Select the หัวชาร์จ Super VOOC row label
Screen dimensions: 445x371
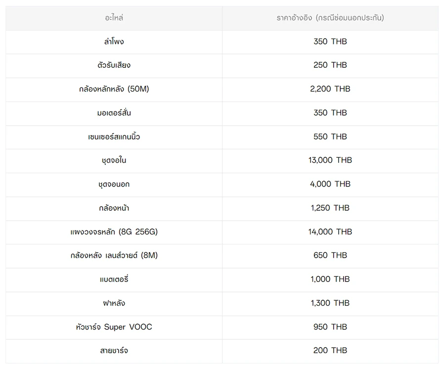point(114,326)
